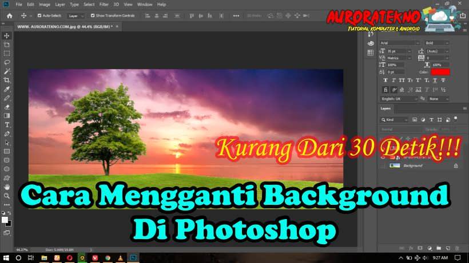This screenshot has height=263, width=469.
Task: Toggle Standard Ligatures OpenType button
Action: tap(385, 90)
